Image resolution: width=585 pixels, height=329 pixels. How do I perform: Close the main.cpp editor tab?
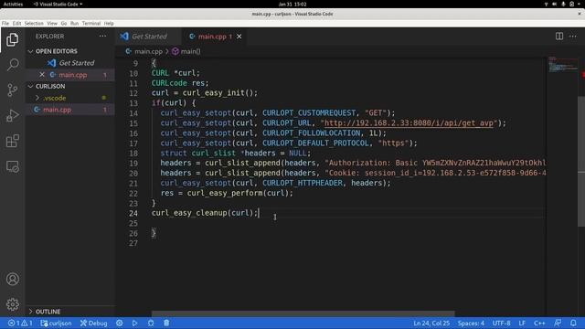pyautogui.click(x=239, y=37)
